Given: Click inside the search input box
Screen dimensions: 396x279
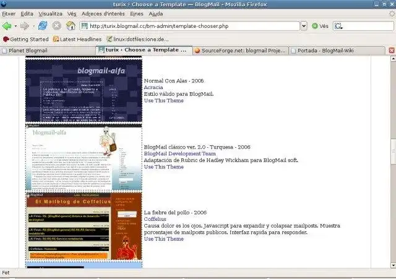Looking at the screenshot, I should 368,26.
